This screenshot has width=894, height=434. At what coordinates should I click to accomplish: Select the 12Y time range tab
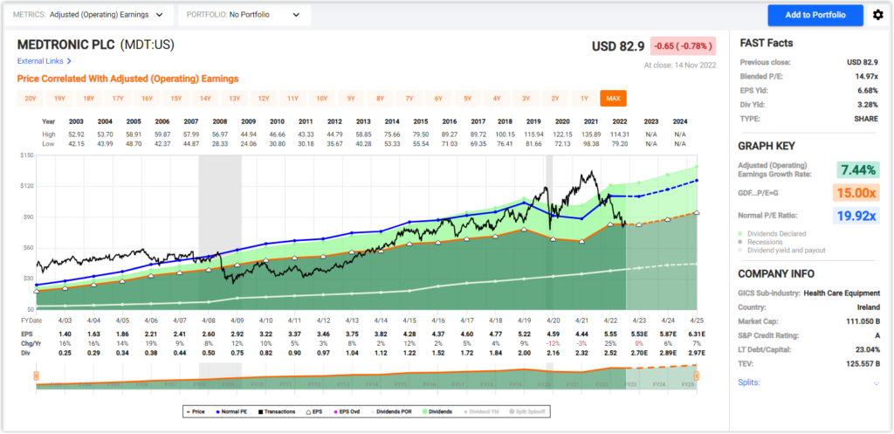(x=264, y=99)
